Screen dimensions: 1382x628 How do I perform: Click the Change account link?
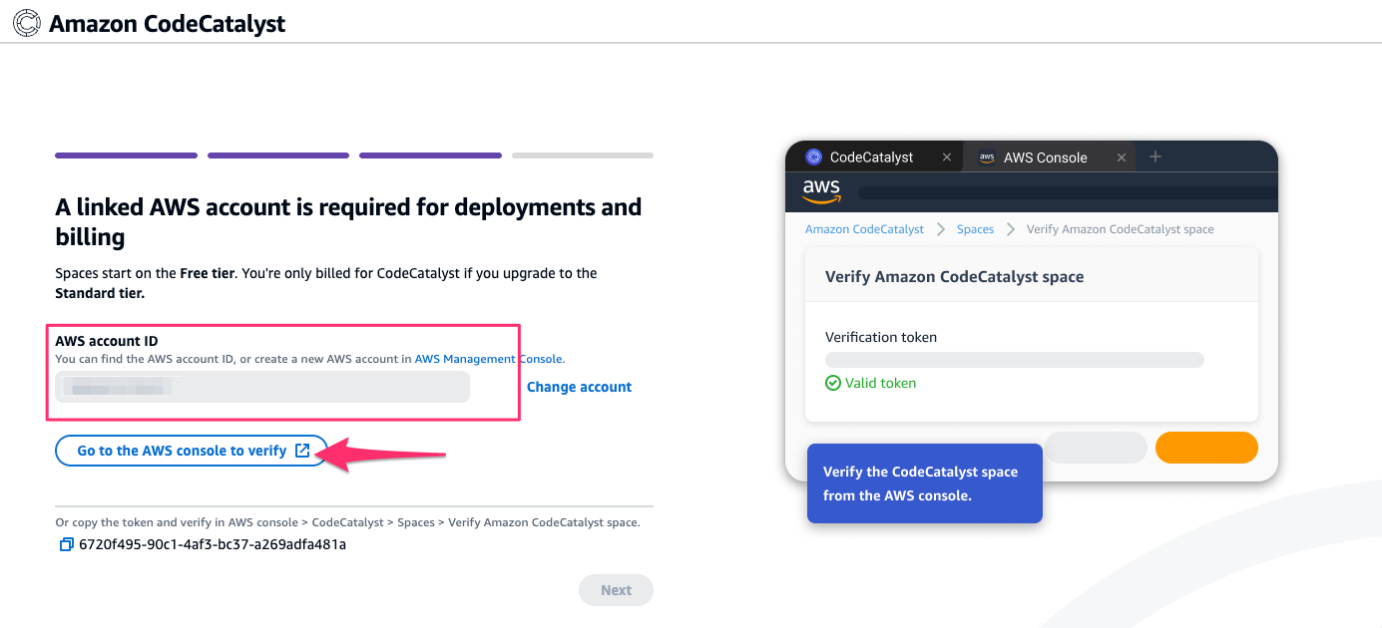[580, 387]
